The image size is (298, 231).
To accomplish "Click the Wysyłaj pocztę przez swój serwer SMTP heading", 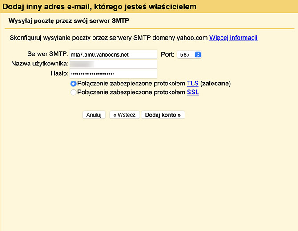I will [x=69, y=20].
